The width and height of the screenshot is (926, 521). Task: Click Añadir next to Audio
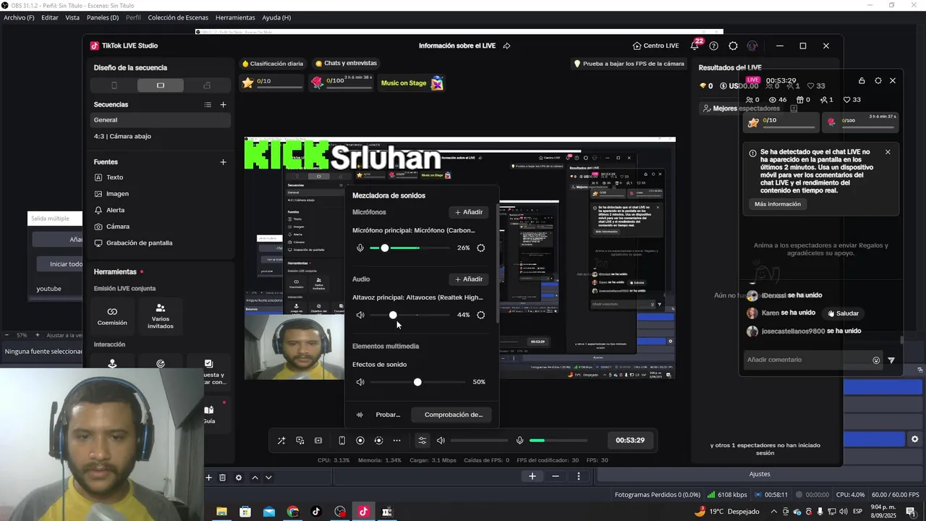tap(469, 279)
